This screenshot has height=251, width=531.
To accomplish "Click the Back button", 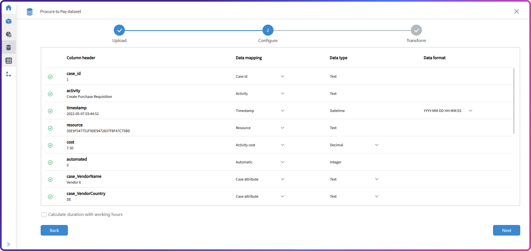I will coord(54,230).
